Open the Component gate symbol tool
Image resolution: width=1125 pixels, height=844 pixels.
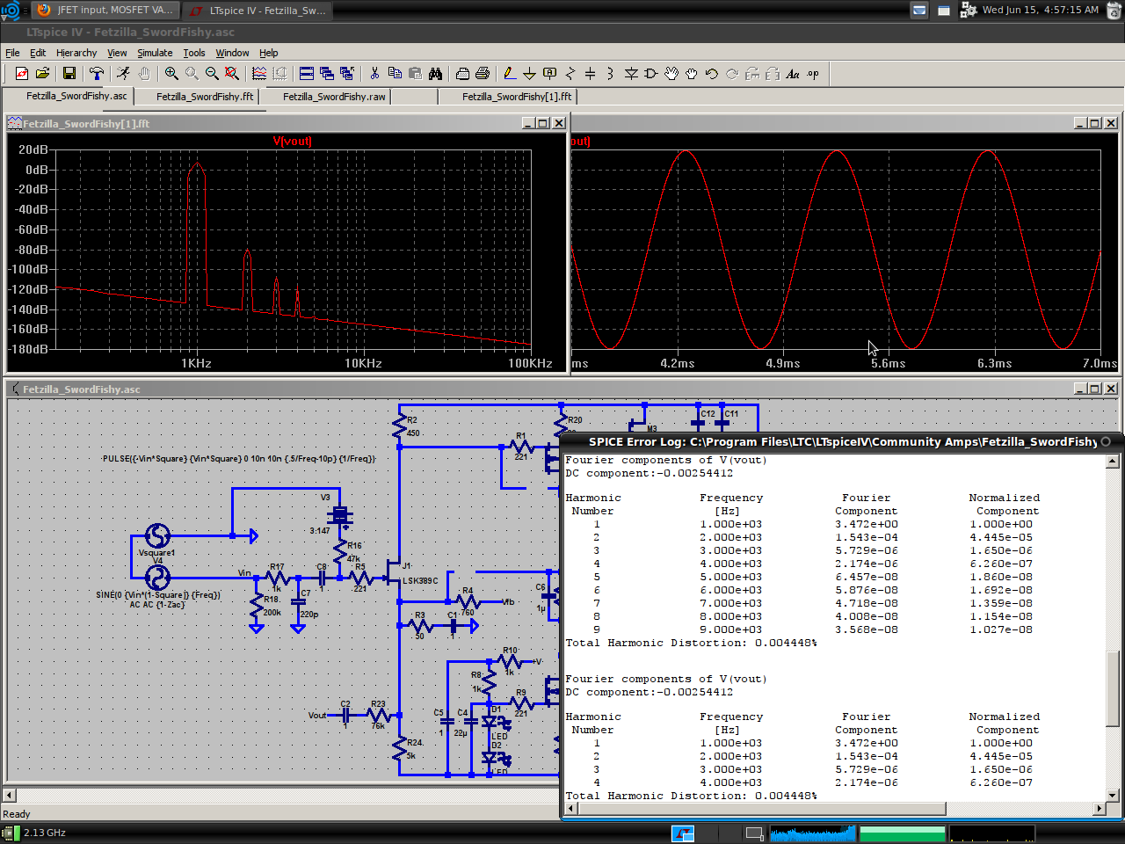click(x=651, y=74)
